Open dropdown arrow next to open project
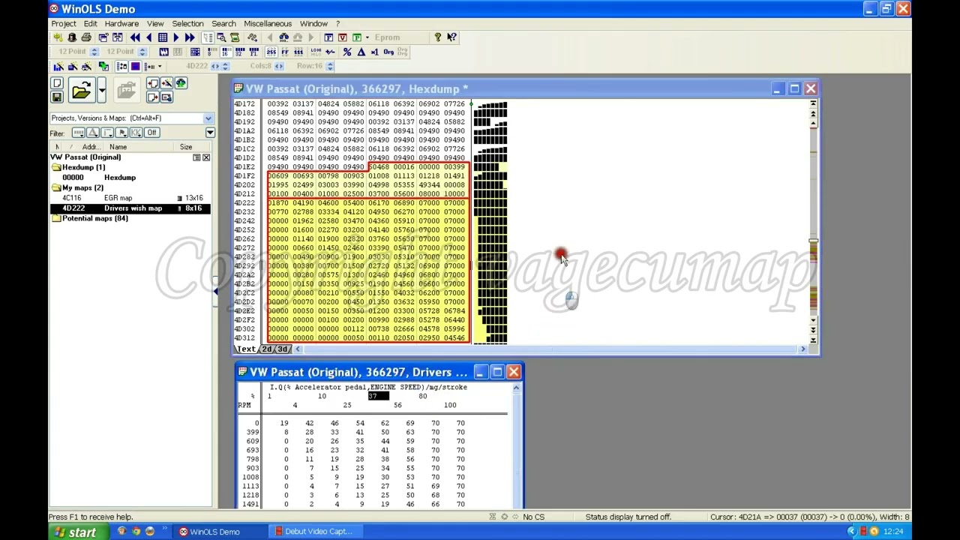 102,91
